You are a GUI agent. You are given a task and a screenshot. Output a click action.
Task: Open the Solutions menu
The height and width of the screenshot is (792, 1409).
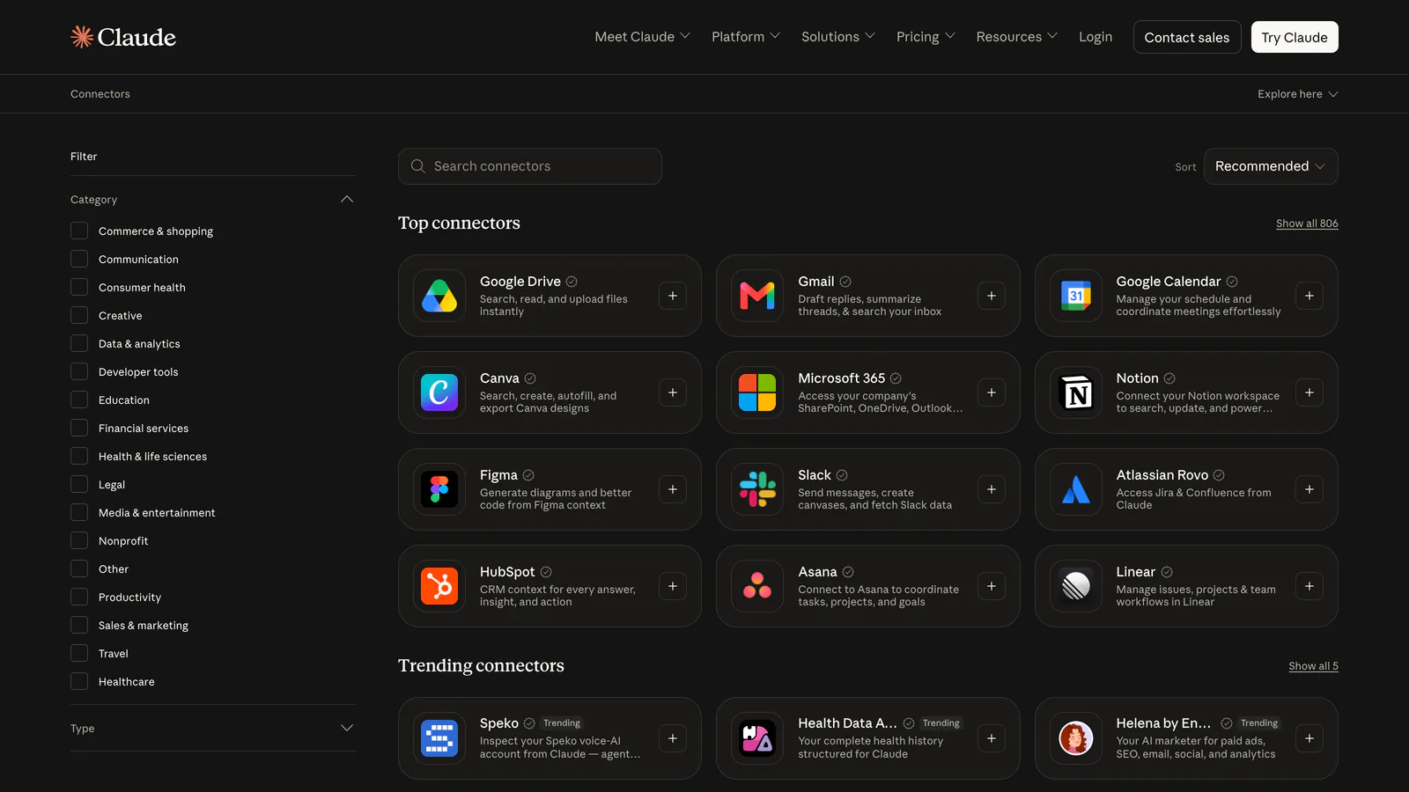[x=838, y=37]
